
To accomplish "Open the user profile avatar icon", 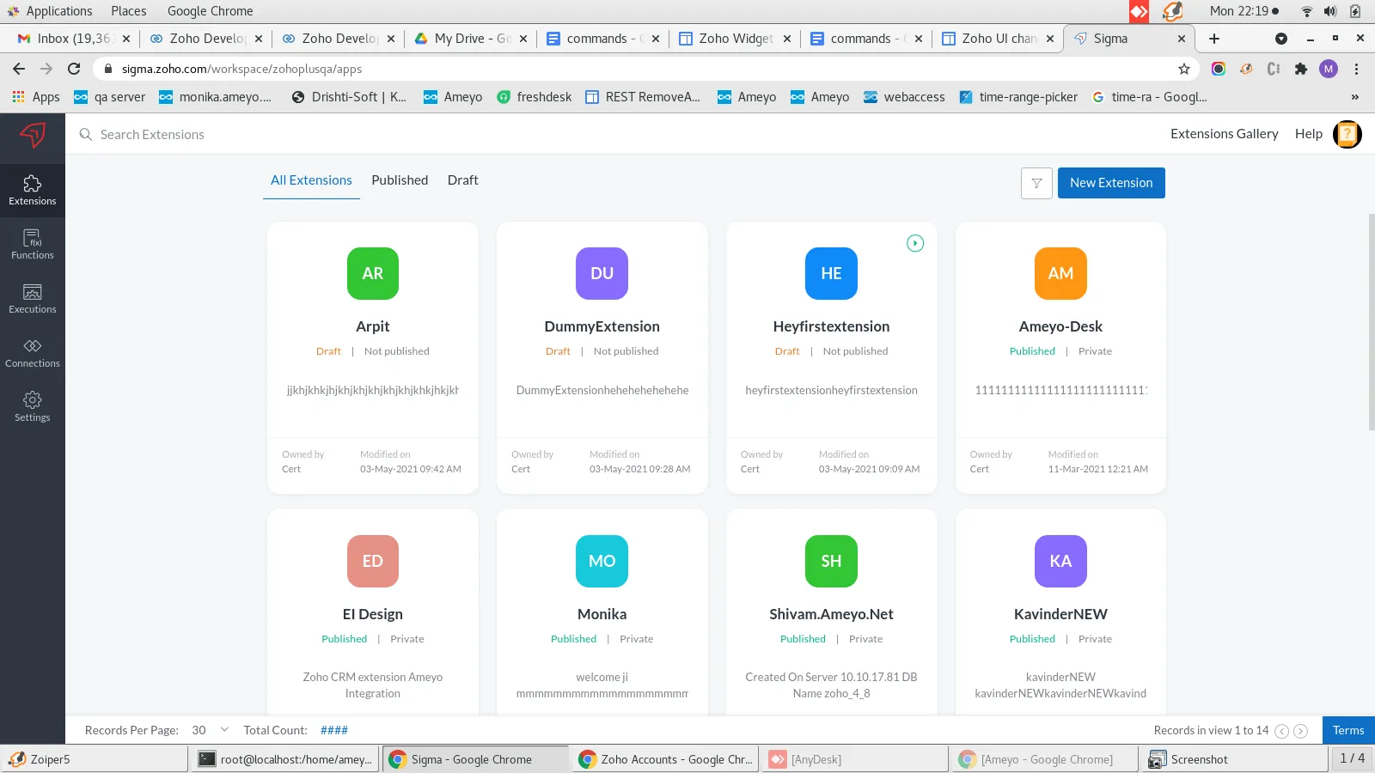I will click(1347, 134).
